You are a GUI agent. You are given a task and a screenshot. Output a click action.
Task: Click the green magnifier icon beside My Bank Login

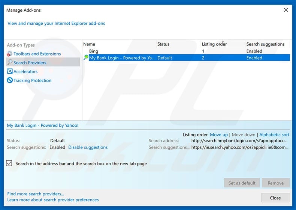[86, 57]
